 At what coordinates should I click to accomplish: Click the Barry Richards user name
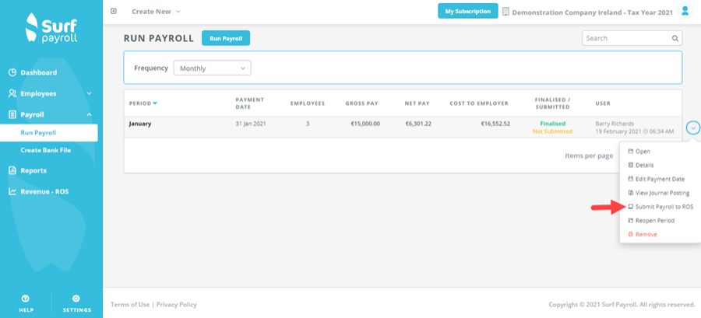(x=615, y=124)
